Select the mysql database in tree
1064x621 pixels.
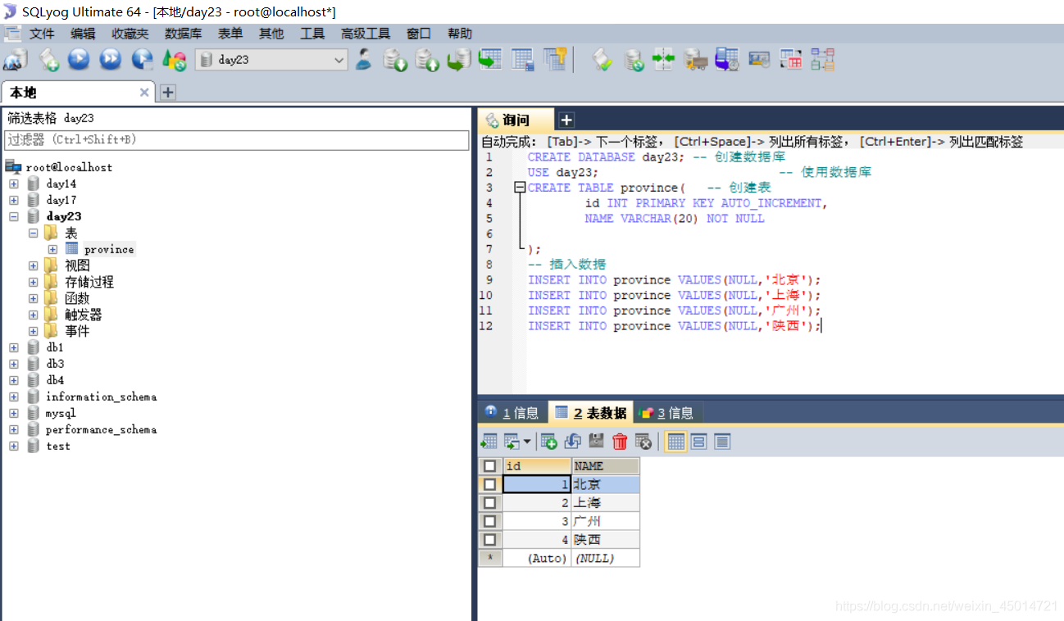[x=61, y=413]
